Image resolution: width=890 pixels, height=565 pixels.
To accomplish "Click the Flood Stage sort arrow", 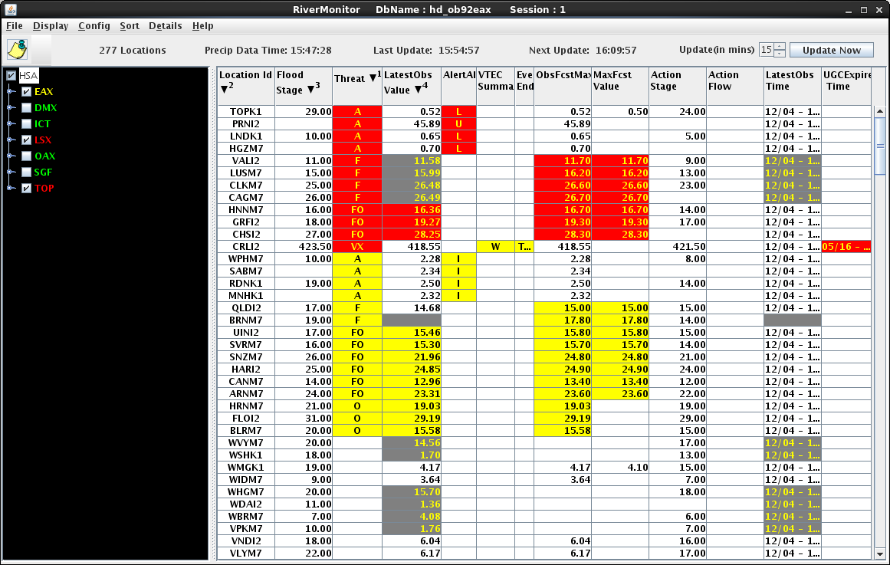I will pyautogui.click(x=311, y=90).
